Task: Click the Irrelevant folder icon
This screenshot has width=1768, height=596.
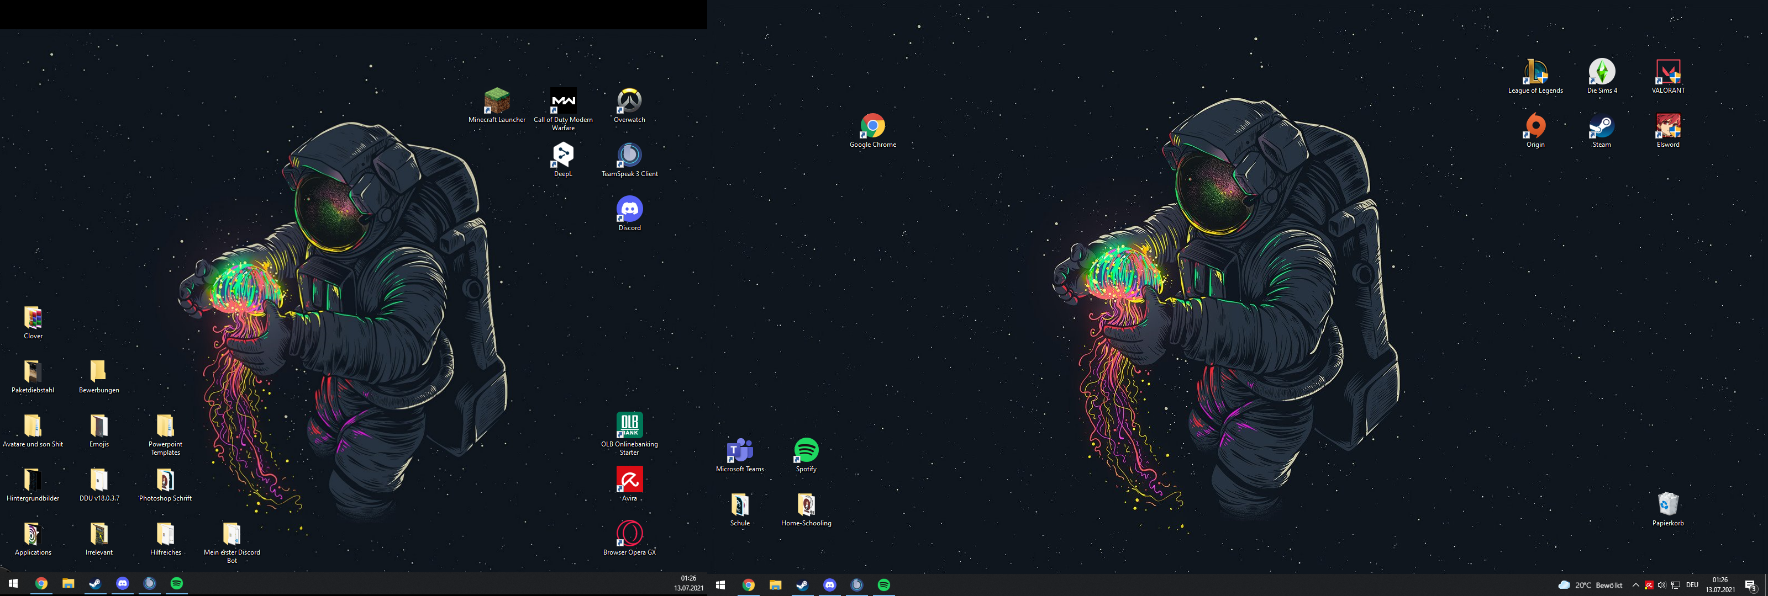Action: pos(99,539)
